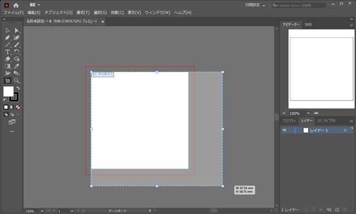Select the Blend tool
This screenshot has width=356, height=214.
(x=16, y=73)
